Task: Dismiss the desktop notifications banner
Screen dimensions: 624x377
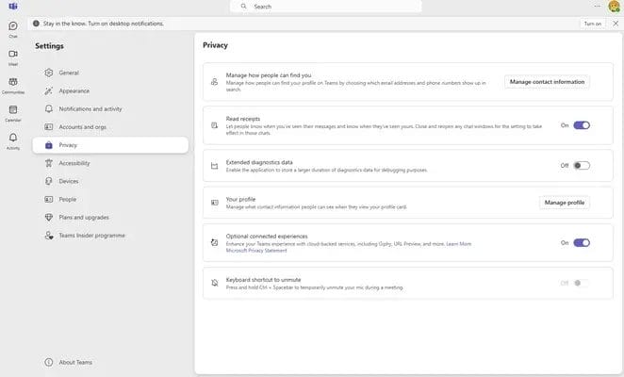Action: tap(616, 23)
